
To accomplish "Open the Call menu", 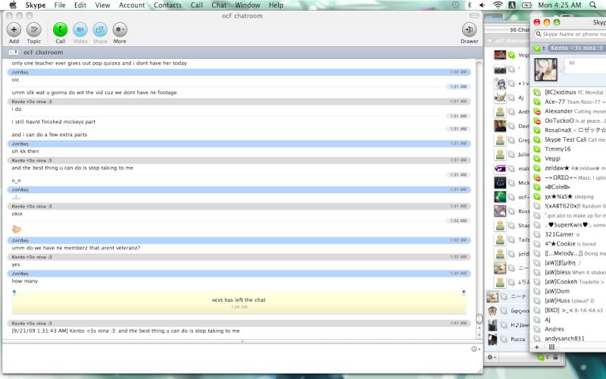I will coord(197,5).
